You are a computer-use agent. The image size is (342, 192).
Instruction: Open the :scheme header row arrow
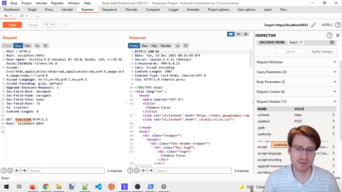(x=333, y=115)
